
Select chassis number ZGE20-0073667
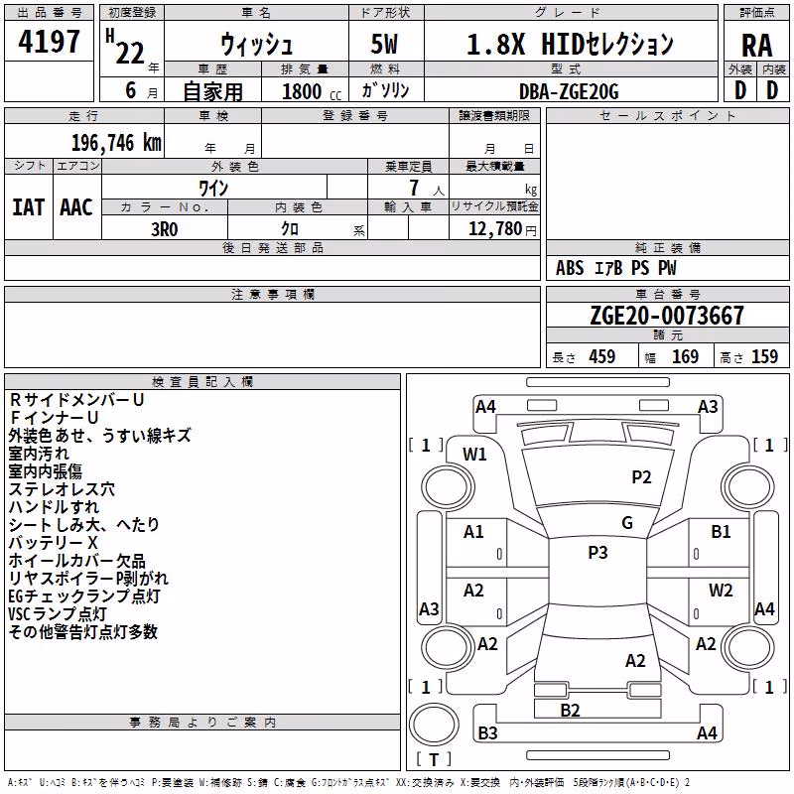tap(667, 316)
